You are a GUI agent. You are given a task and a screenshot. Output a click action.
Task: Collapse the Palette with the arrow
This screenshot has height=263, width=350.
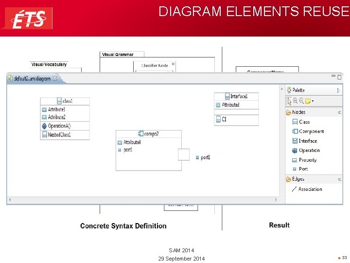coord(338,91)
